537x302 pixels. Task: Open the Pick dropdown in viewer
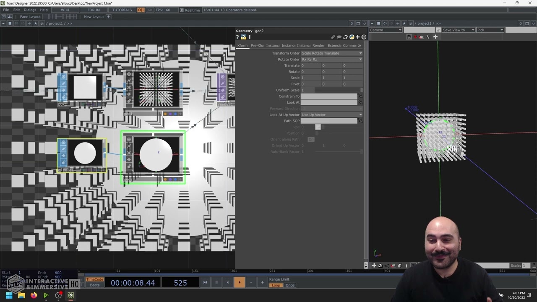point(490,30)
